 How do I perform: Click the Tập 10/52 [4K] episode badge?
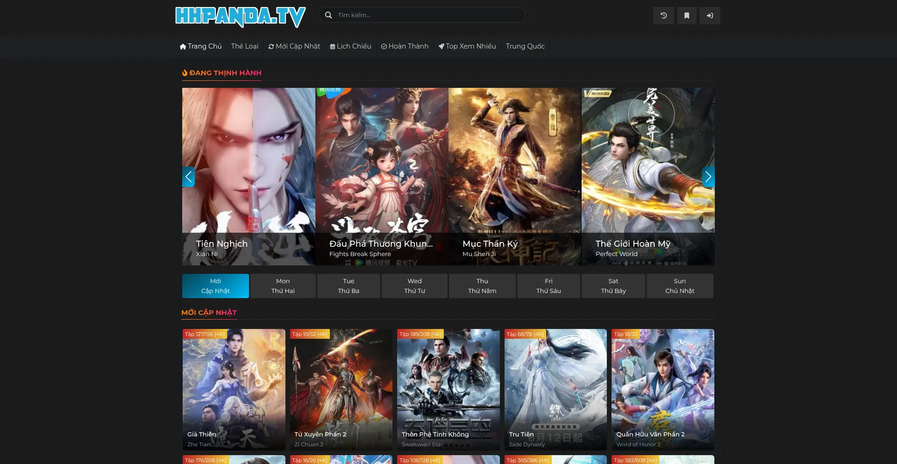coord(310,334)
